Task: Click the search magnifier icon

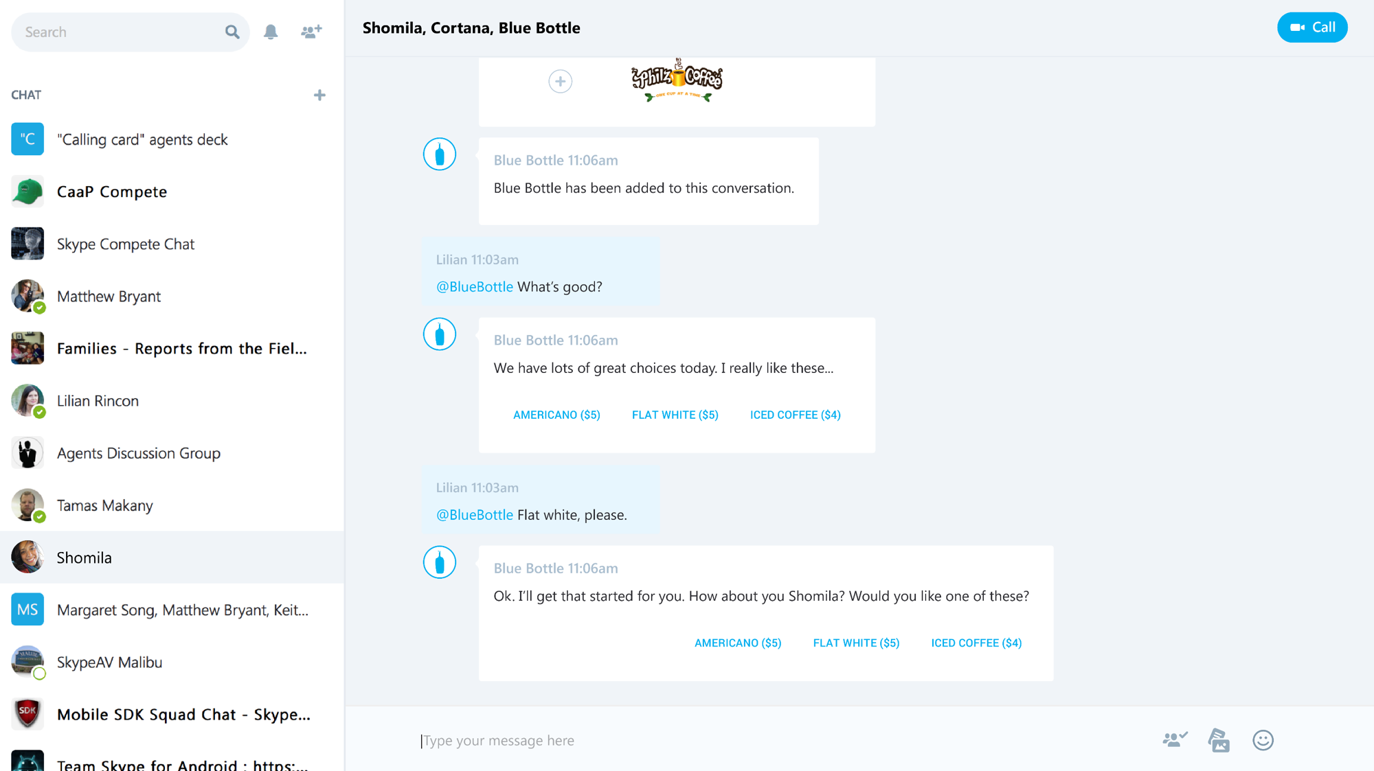Action: point(232,32)
